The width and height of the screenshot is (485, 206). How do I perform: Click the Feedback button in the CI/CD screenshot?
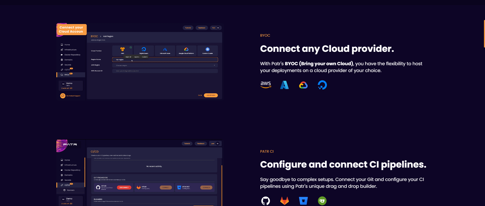coord(201,144)
